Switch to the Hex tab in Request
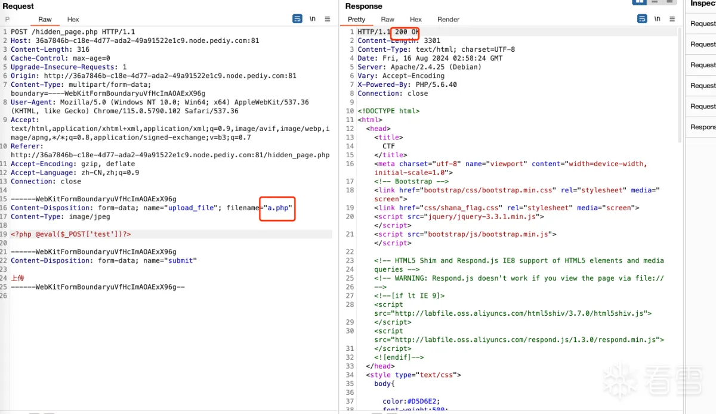 pos(73,20)
